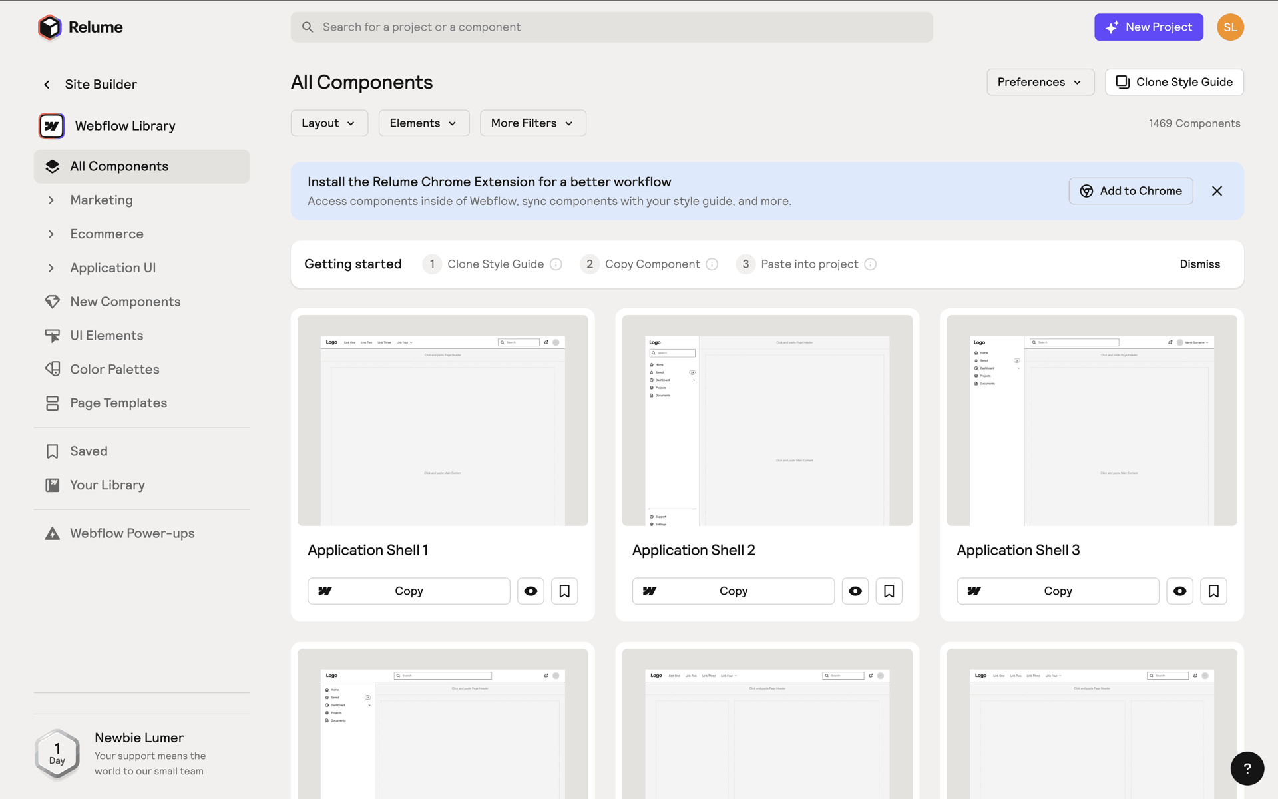Screen dimensions: 1278x799
Task: Open the Preferences dropdown
Action: coord(1040,82)
